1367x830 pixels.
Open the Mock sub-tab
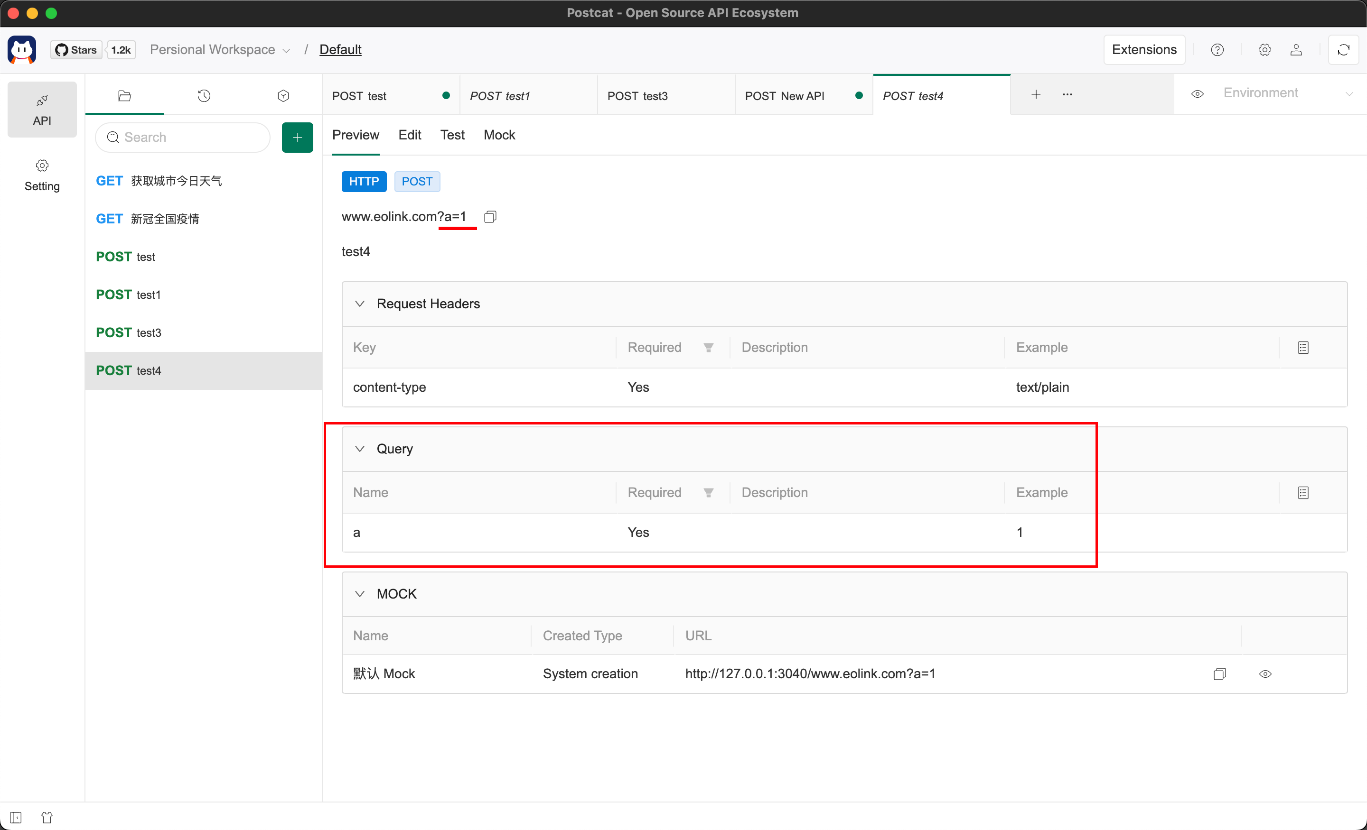click(499, 135)
